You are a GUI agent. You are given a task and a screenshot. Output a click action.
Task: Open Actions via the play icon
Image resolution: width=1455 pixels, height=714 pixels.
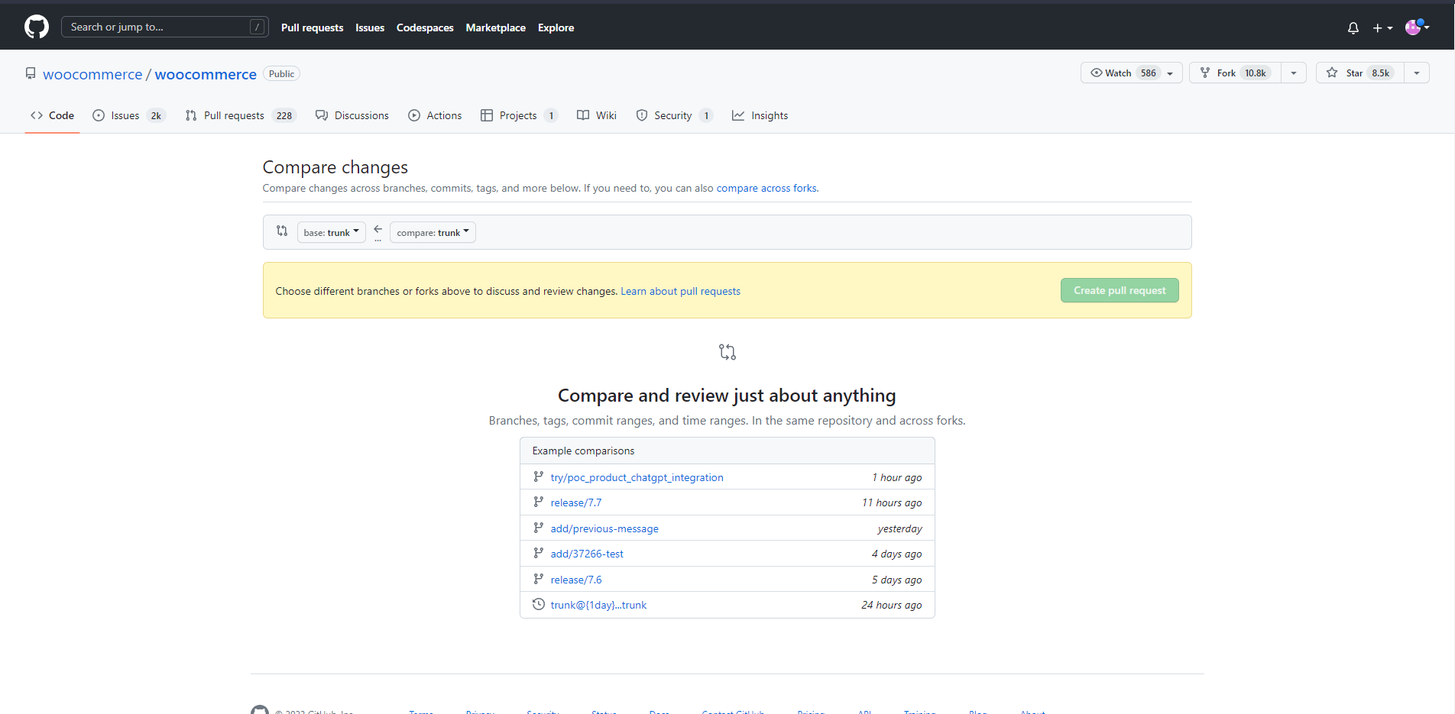tap(414, 115)
